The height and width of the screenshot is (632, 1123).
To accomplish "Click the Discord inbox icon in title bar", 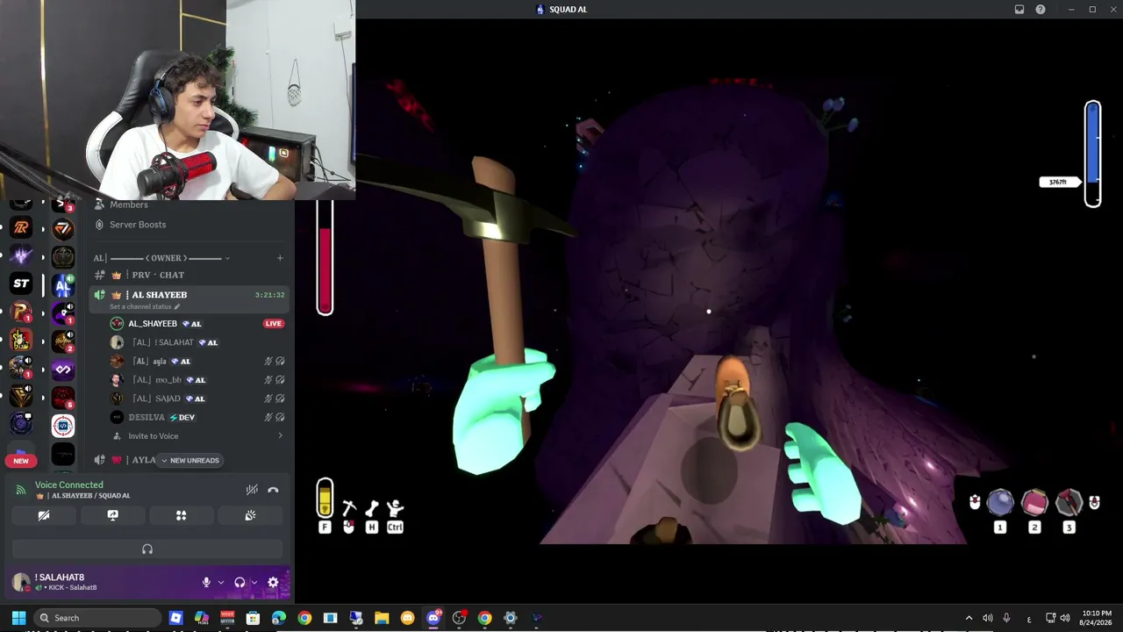I will pyautogui.click(x=1019, y=10).
